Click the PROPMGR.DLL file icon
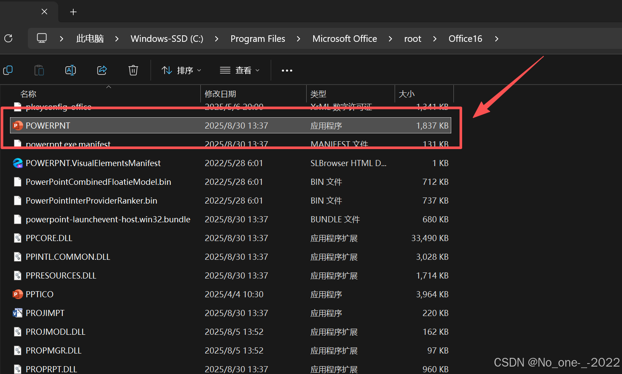The width and height of the screenshot is (622, 374). tap(18, 350)
